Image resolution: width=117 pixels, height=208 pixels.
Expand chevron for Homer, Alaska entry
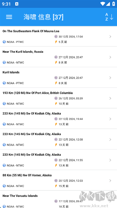tap(110, 181)
